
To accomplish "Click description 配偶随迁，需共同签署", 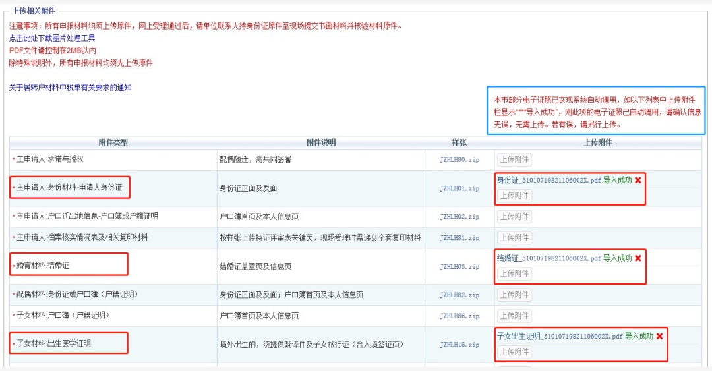I will click(x=256, y=160).
